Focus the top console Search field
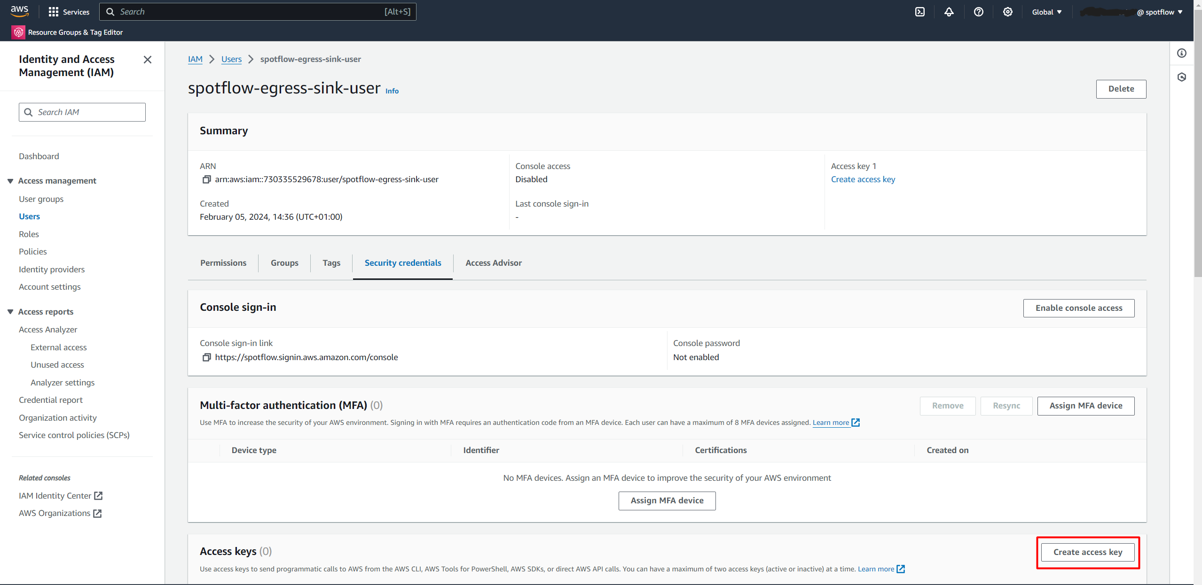1202x585 pixels. [x=258, y=12]
